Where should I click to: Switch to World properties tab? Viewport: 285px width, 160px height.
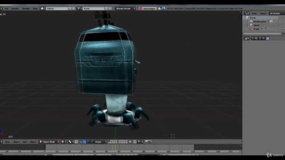tap(264, 38)
